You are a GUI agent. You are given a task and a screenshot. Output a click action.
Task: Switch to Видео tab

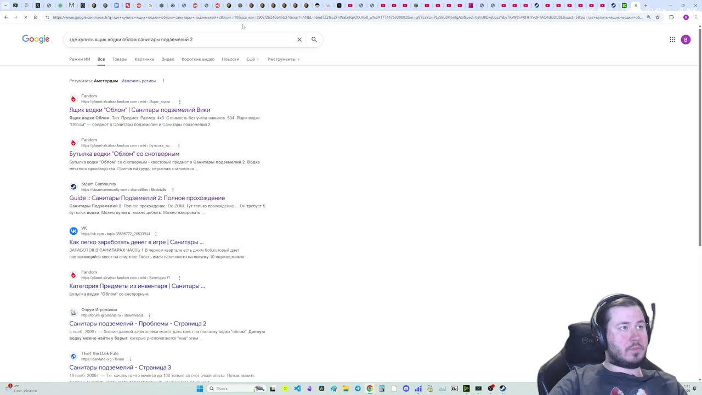tap(168, 59)
